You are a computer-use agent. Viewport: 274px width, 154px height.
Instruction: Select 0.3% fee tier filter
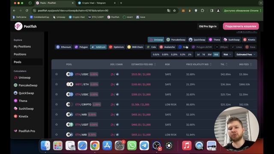[x=183, y=54]
